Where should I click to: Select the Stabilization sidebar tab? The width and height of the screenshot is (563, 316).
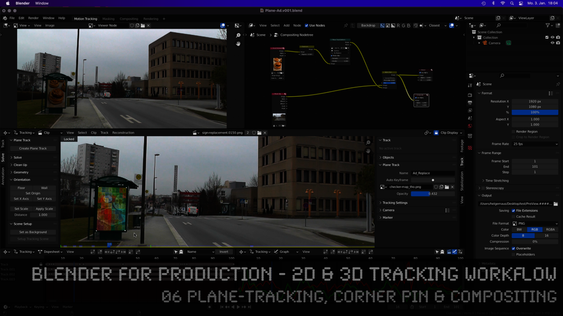click(x=462, y=181)
